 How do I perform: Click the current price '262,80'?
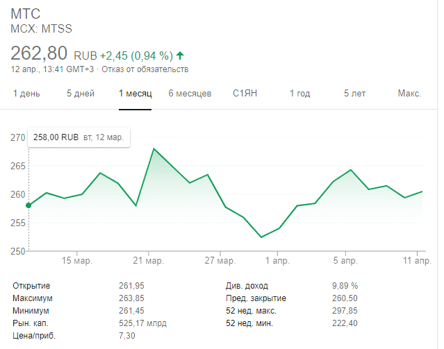click(39, 53)
